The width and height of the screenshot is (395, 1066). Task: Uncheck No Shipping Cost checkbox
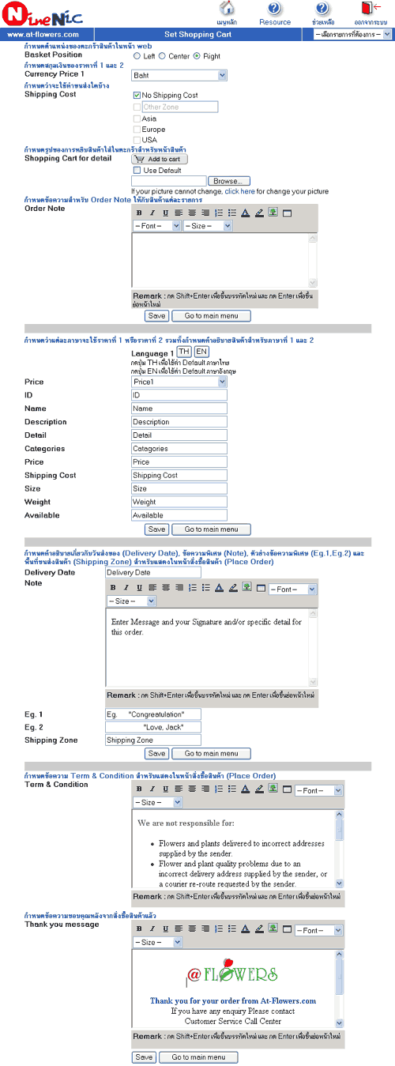pos(137,95)
